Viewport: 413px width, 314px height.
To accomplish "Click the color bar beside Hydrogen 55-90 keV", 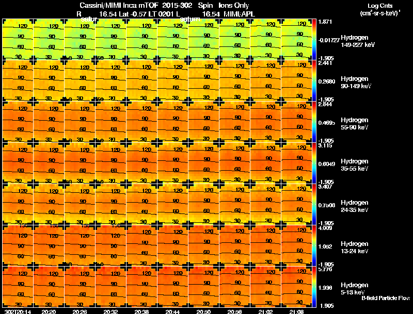I will point(314,122).
